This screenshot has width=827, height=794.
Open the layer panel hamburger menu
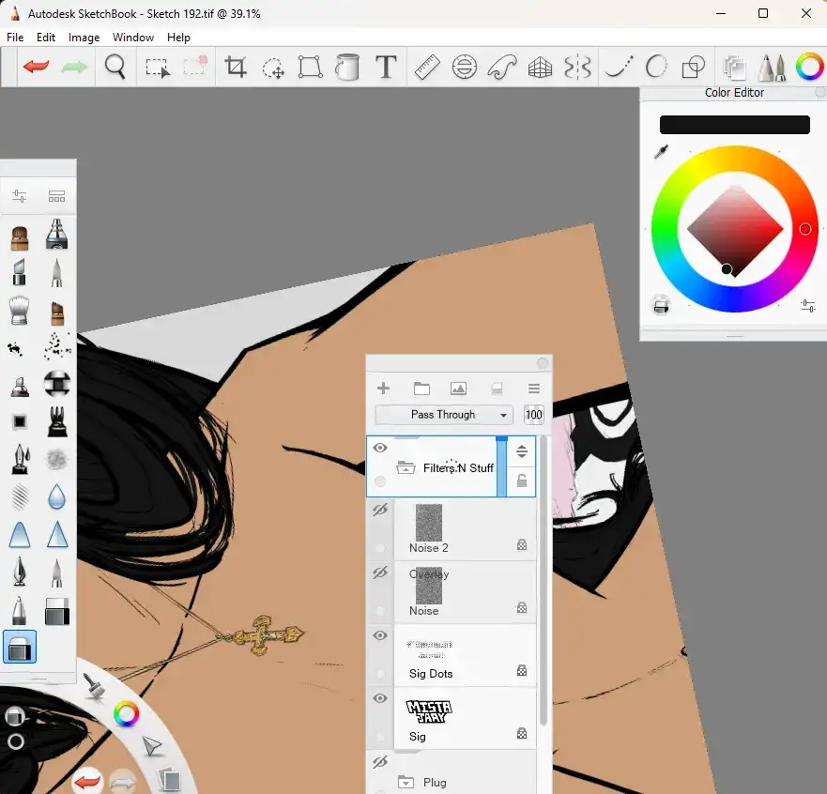point(534,389)
